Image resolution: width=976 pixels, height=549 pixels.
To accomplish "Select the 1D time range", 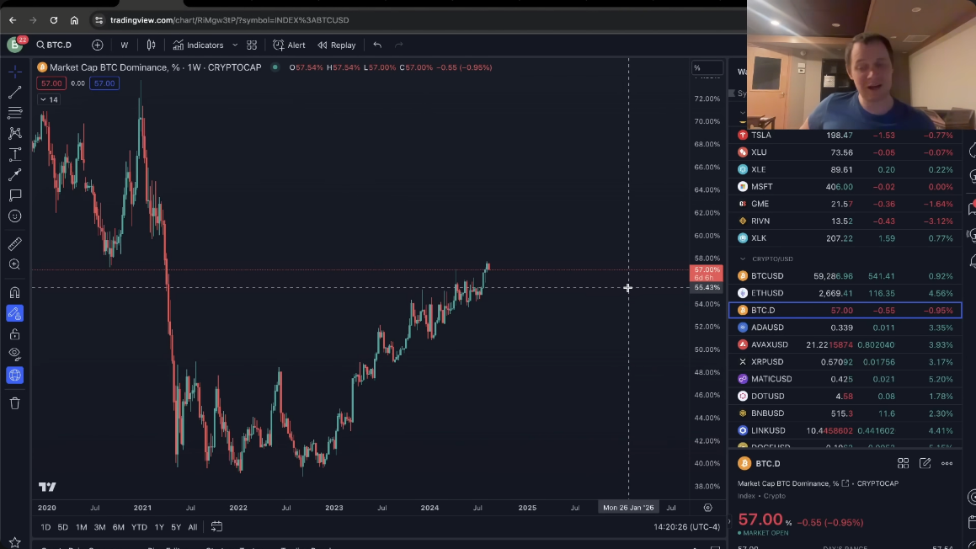I will tap(45, 527).
